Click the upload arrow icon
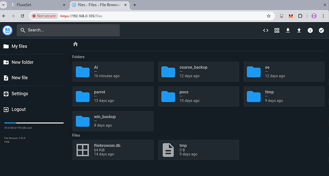Viewport: 329px width, 176px height. click(x=299, y=31)
